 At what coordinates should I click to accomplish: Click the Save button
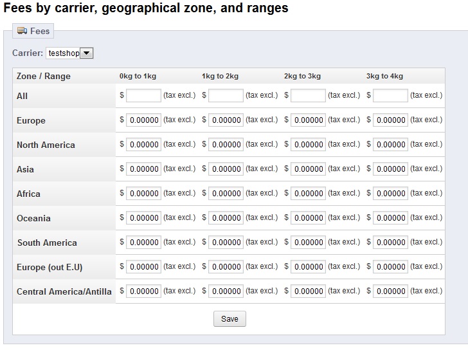pyautogui.click(x=230, y=319)
